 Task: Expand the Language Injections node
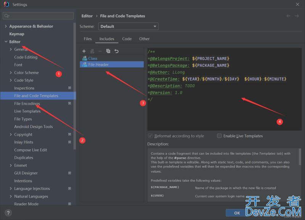click(x=11, y=188)
